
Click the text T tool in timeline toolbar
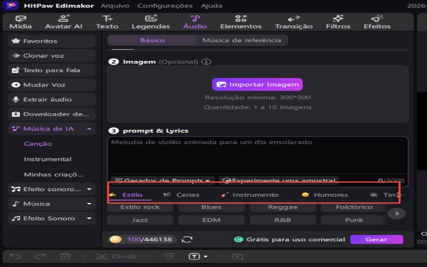tap(194, 256)
